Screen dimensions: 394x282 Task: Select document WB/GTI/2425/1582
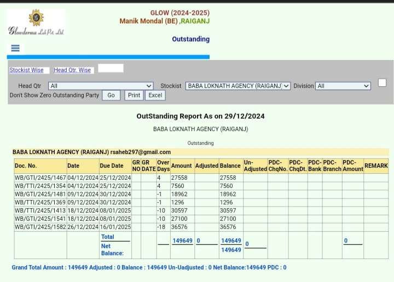point(40,227)
